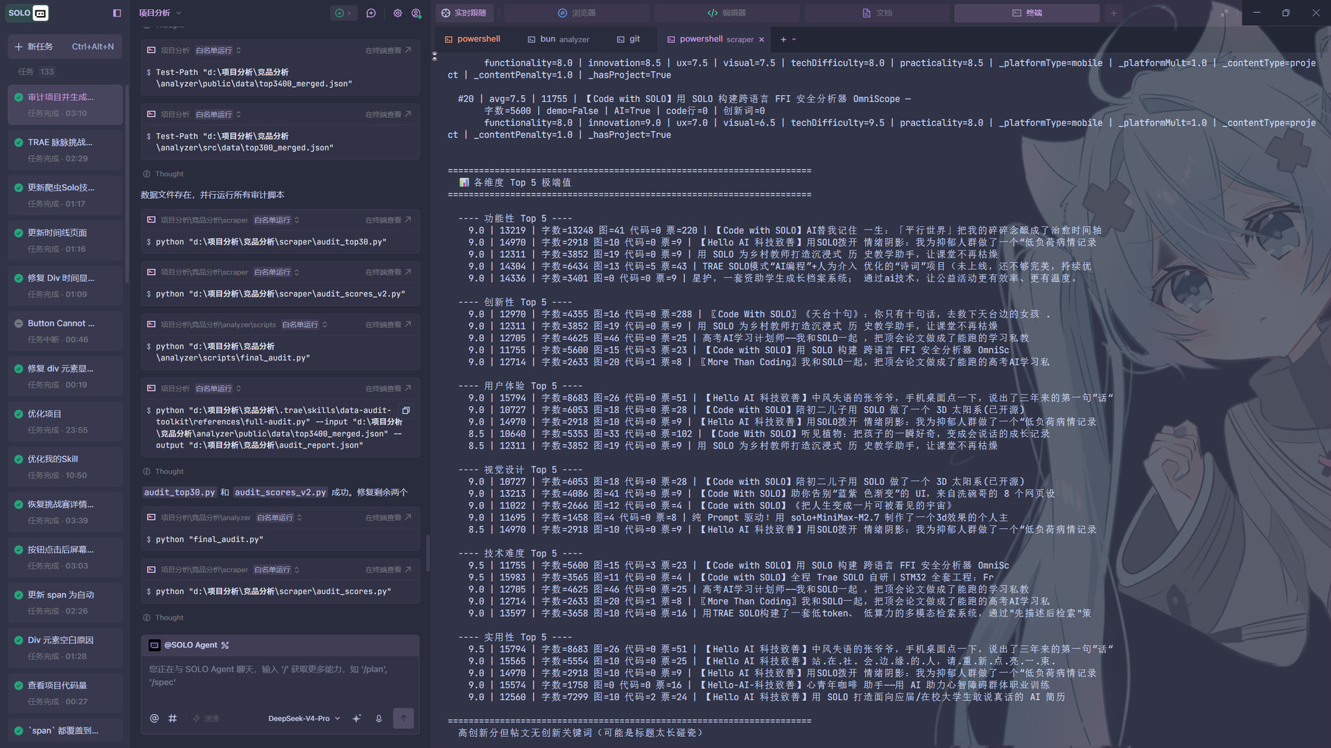Select the bun analyzer terminal tab
This screenshot has width=1331, height=748.
[558, 40]
